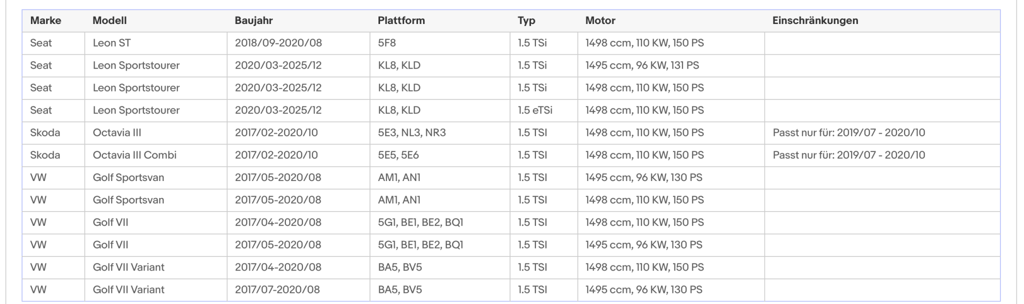
Task: Click Golf Sportsvan in the 150 PS row
Action: (156, 200)
